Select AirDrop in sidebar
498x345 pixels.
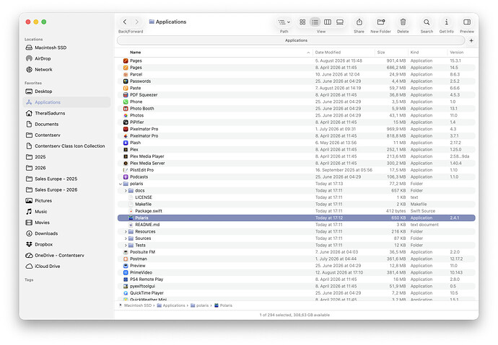66,58
